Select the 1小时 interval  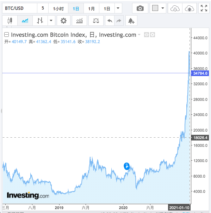click(x=58, y=8)
